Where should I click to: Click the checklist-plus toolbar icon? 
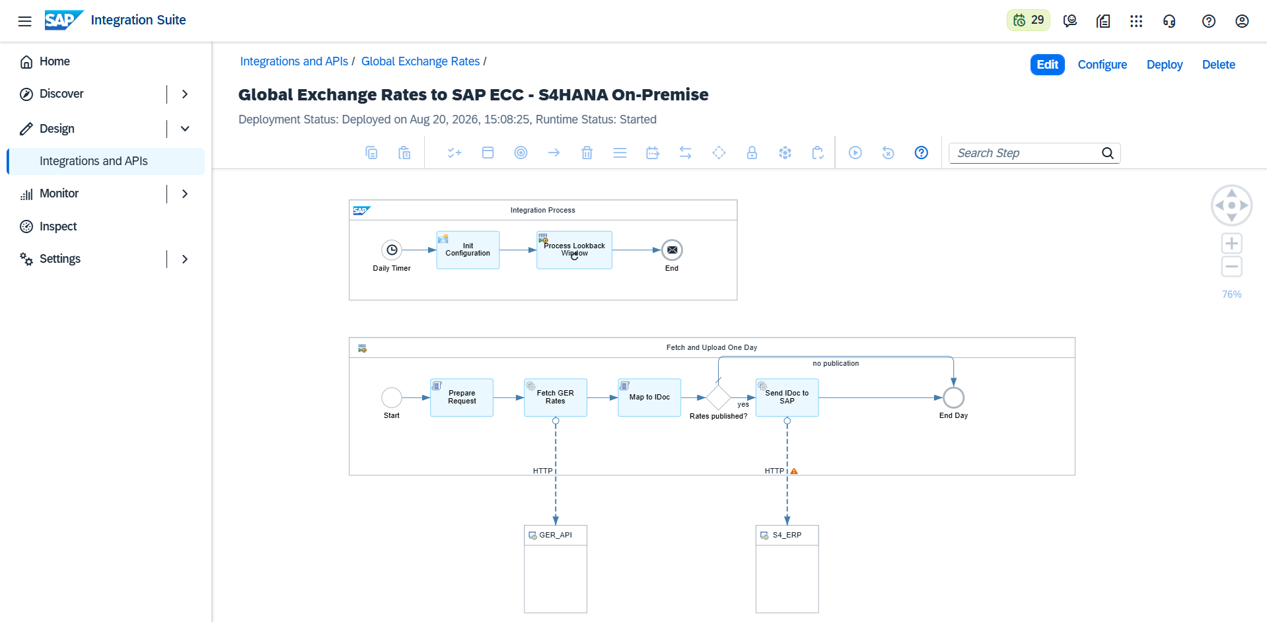[454, 153]
